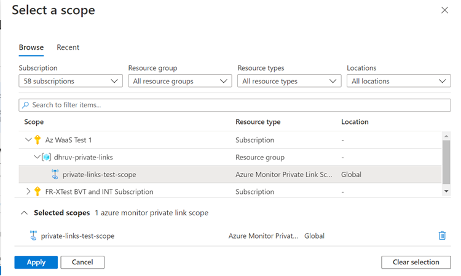Click the scroll down arrow of the list
The width and height of the screenshot is (461, 276).
coord(446,191)
